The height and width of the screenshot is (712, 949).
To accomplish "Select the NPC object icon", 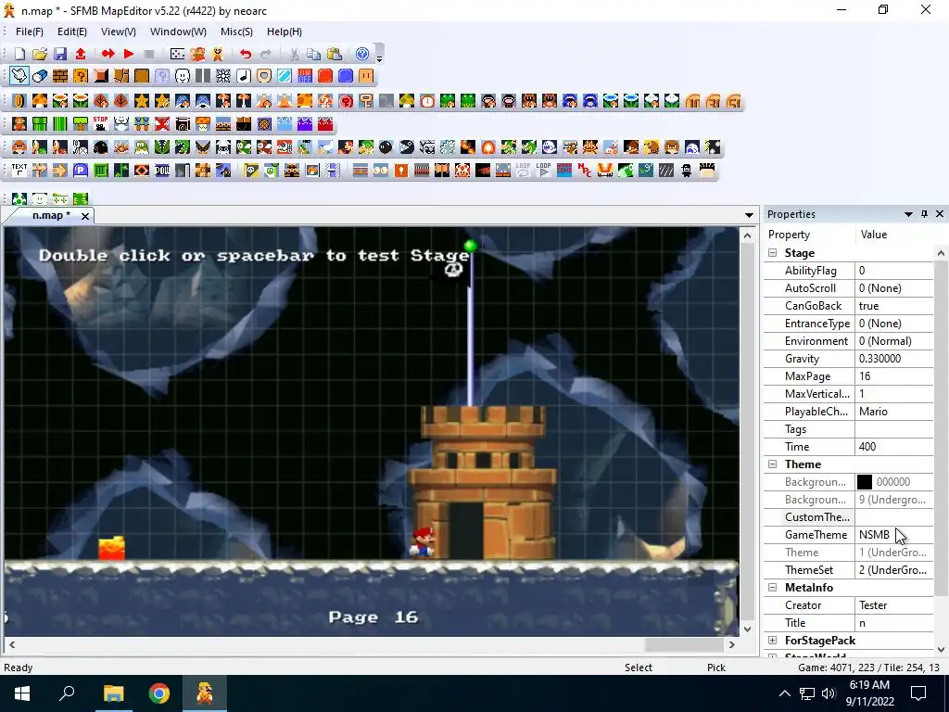I will point(585,171).
